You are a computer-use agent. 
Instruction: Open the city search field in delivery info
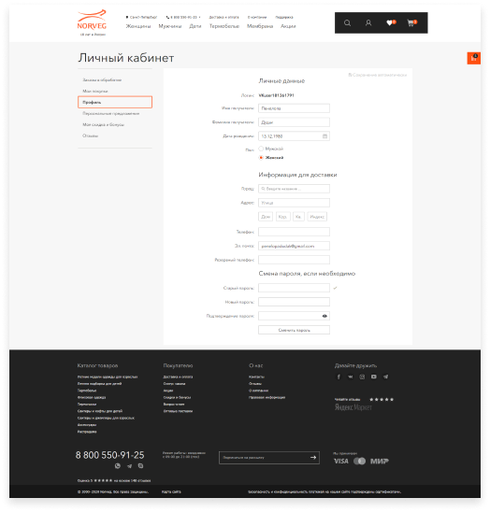(x=294, y=189)
